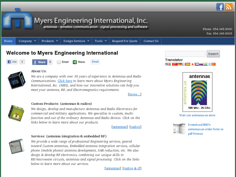Choose the Chinese flag in Translator

click(x=176, y=64)
